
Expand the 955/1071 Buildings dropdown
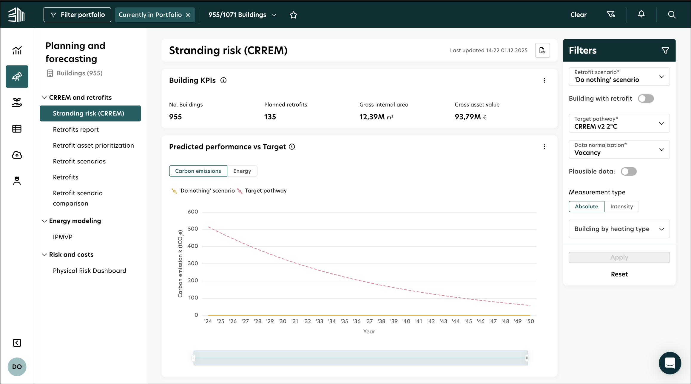point(242,15)
